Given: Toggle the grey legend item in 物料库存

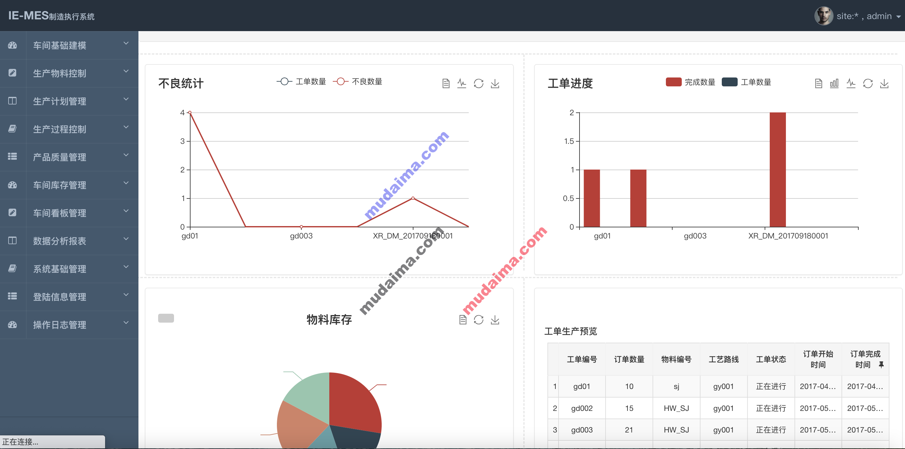Looking at the screenshot, I should point(166,318).
